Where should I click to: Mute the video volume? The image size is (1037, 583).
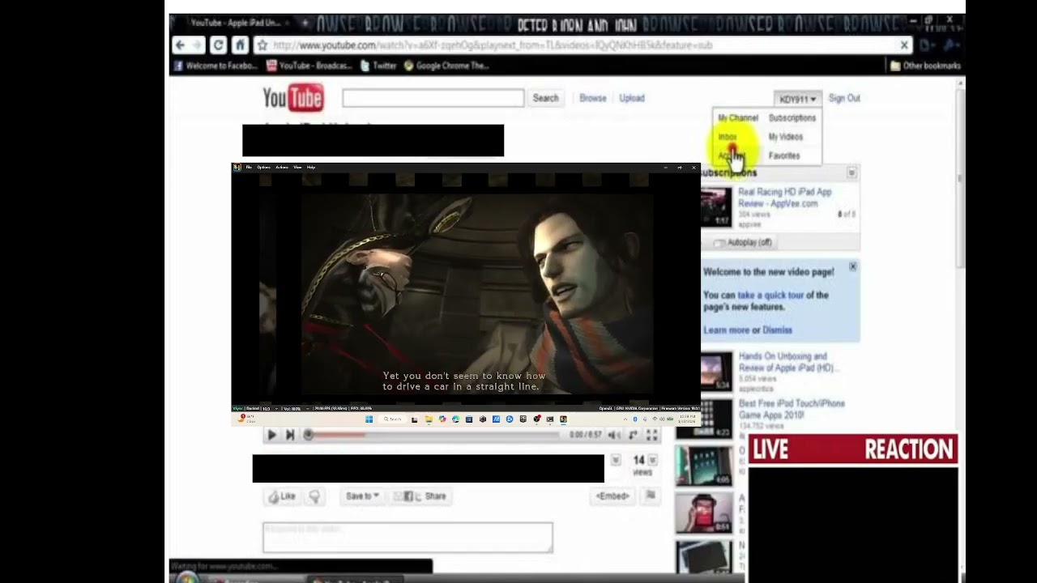click(x=614, y=435)
